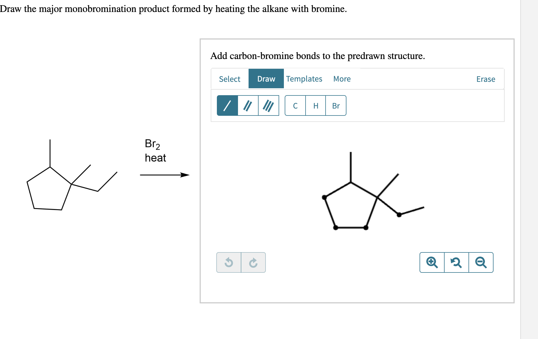
Task: Select the single bond draw tool
Action: pyautogui.click(x=227, y=105)
